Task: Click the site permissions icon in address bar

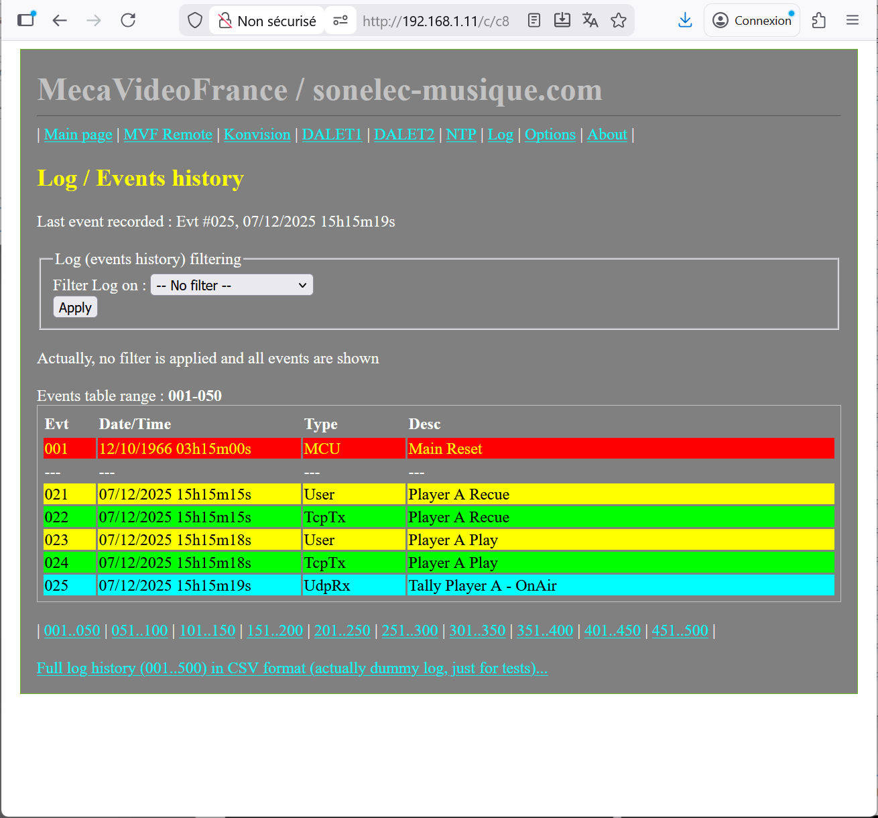Action: [x=340, y=21]
